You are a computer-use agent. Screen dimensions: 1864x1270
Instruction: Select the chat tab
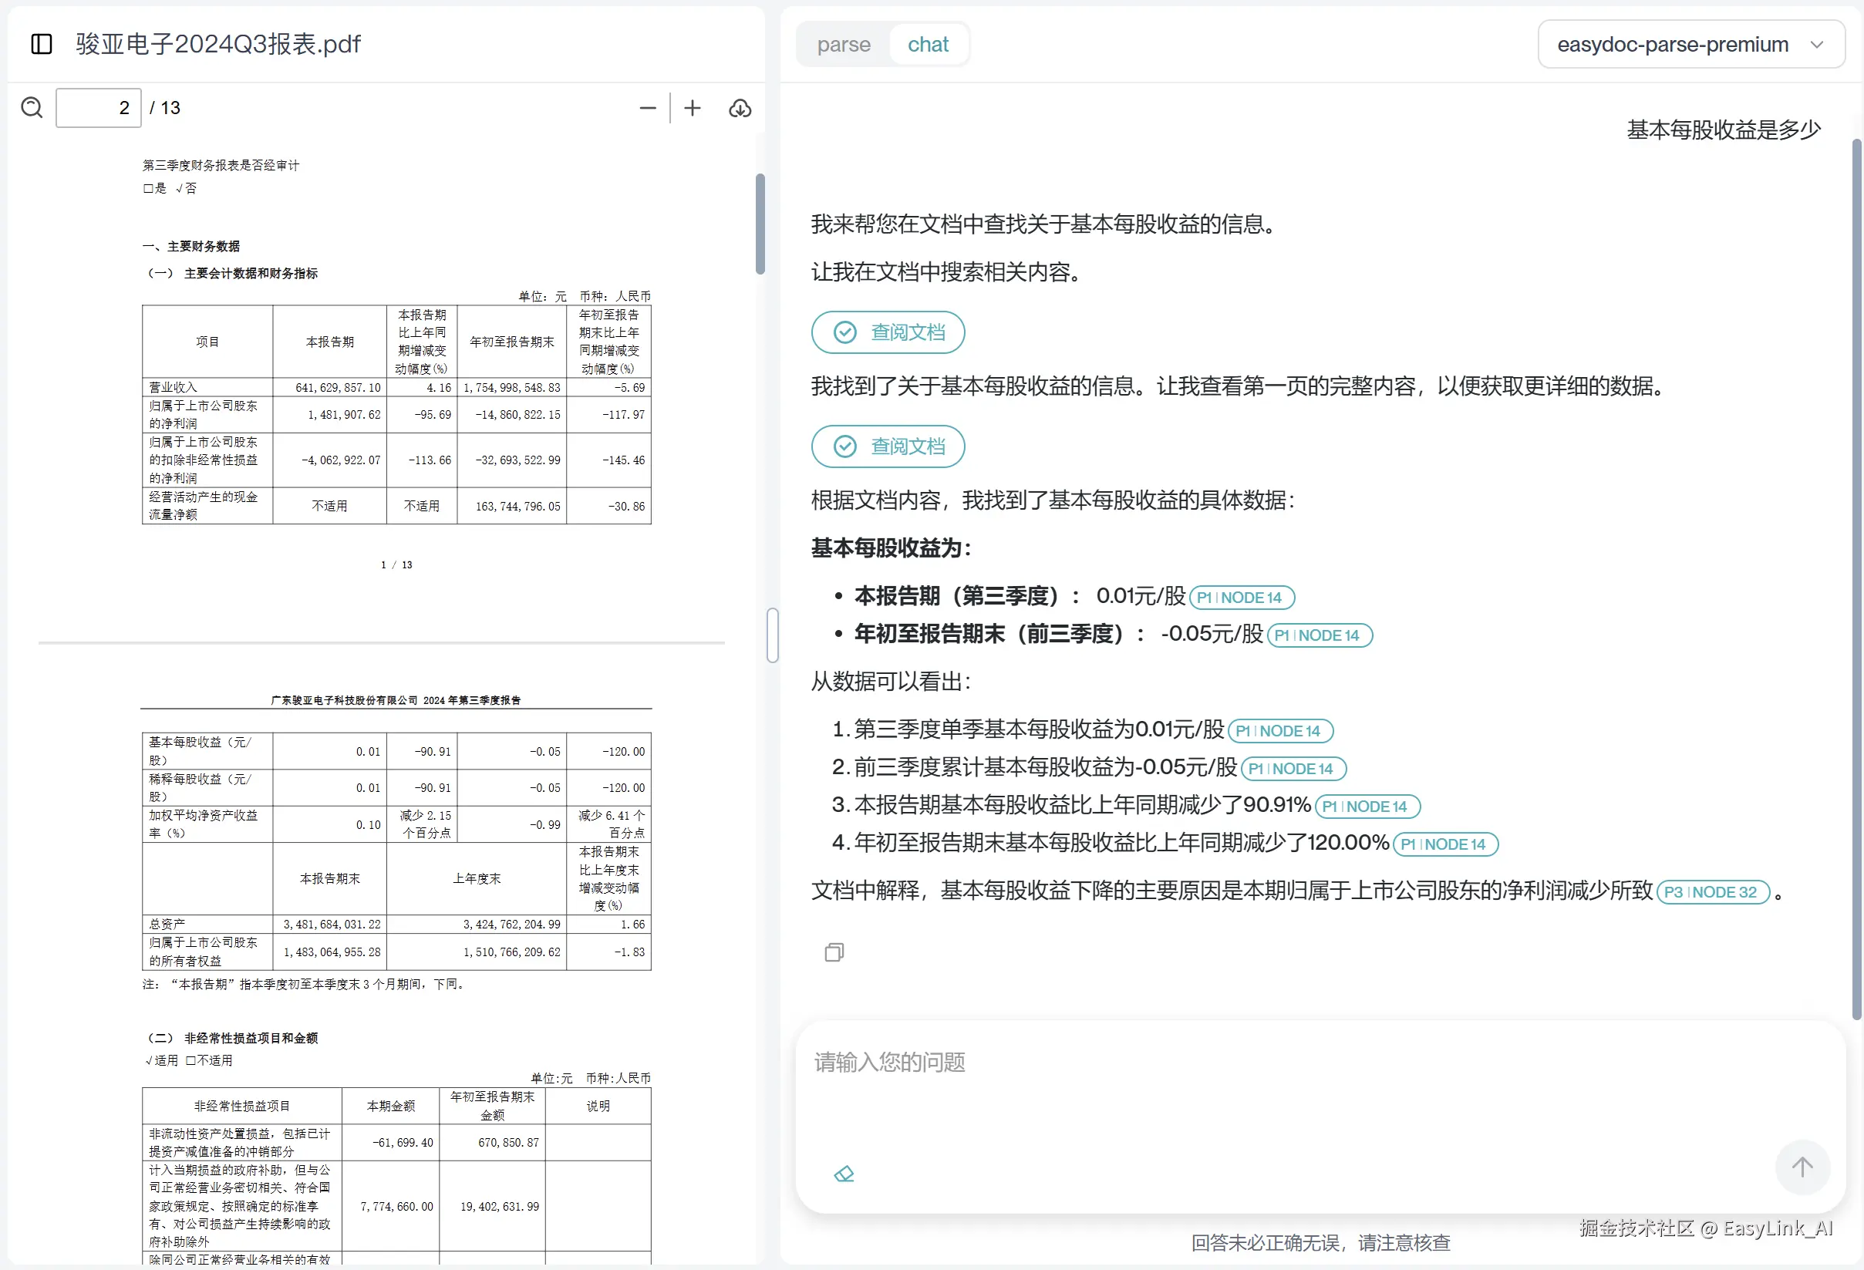pos(927,44)
